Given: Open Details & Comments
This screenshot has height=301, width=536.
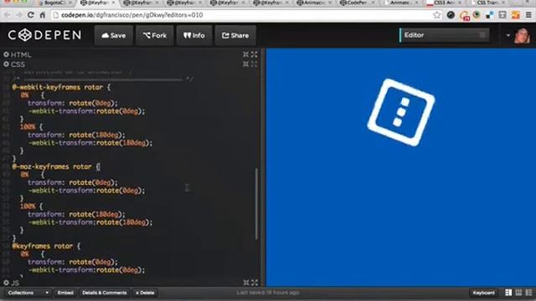Looking at the screenshot, I should click(x=104, y=293).
